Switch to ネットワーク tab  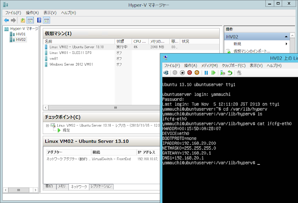click(79, 187)
